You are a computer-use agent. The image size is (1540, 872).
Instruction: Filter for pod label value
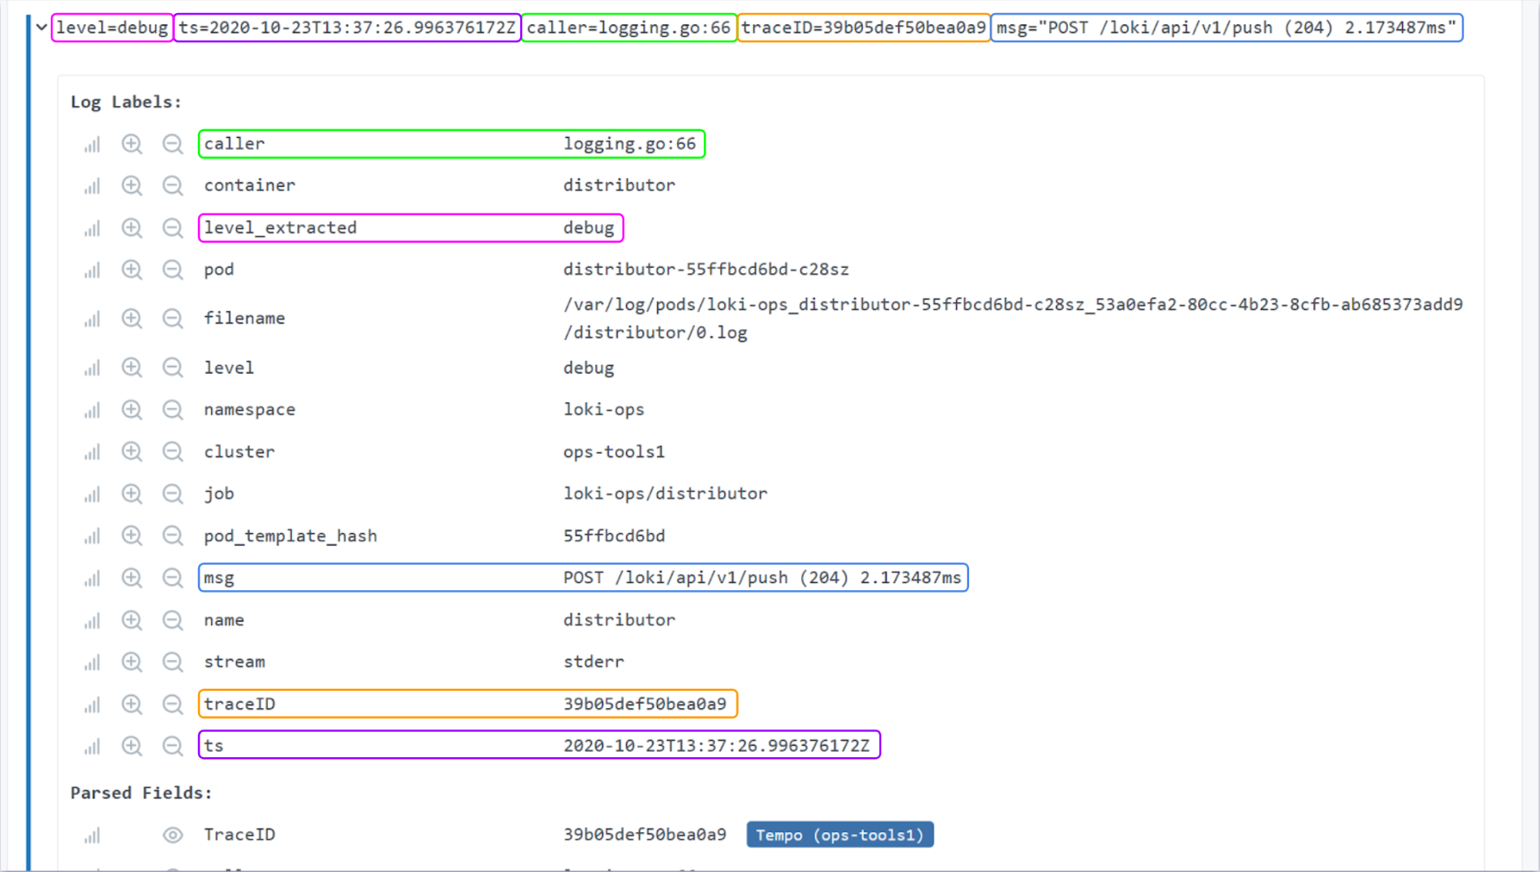pyautogui.click(x=132, y=270)
